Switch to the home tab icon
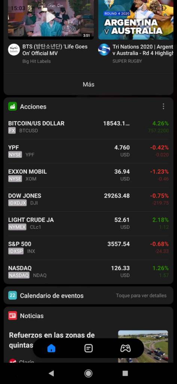The height and width of the screenshot is (384, 177). [x=51, y=348]
